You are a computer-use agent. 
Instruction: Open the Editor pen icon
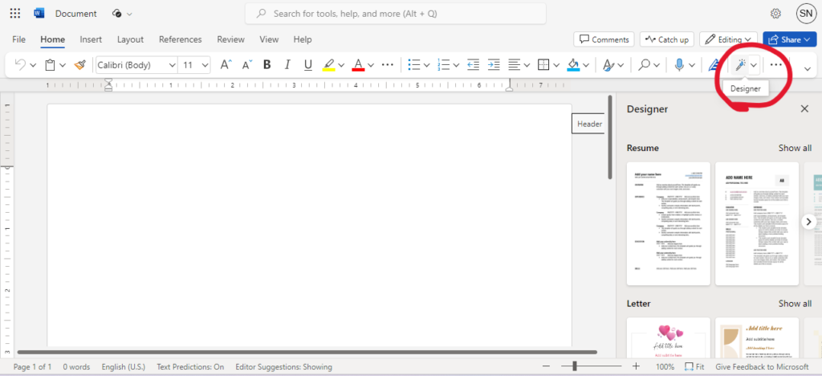coord(714,65)
